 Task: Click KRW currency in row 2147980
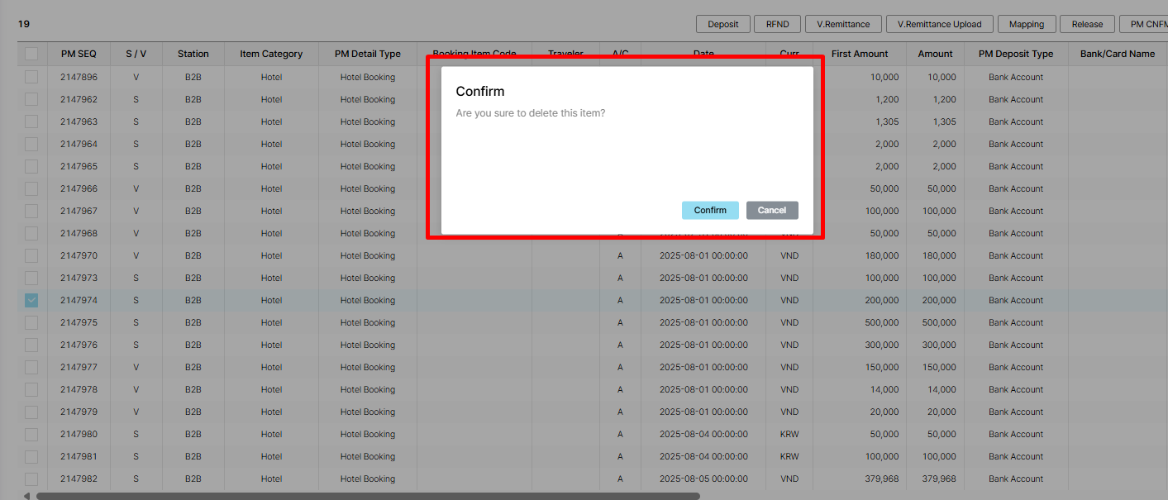pyautogui.click(x=789, y=434)
